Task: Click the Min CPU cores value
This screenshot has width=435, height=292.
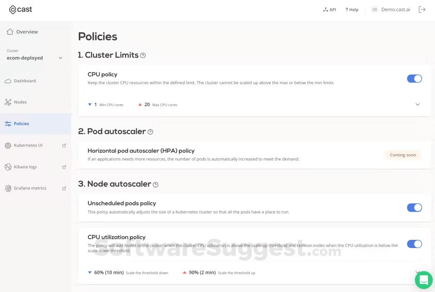Action: (x=96, y=104)
